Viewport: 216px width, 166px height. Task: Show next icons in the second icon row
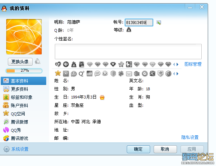[177, 74]
